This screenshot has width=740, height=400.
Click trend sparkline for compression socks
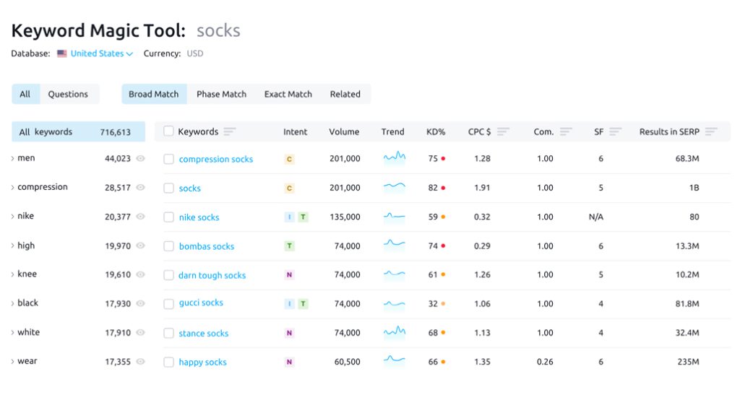pos(394,158)
